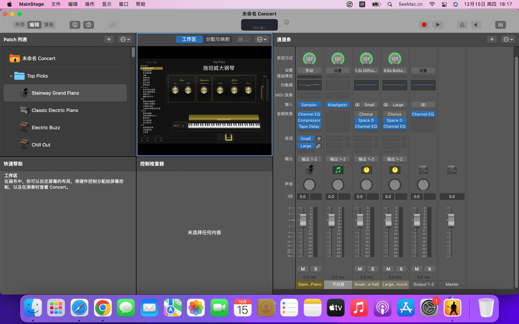Open the workspace panel action menu

[262, 39]
